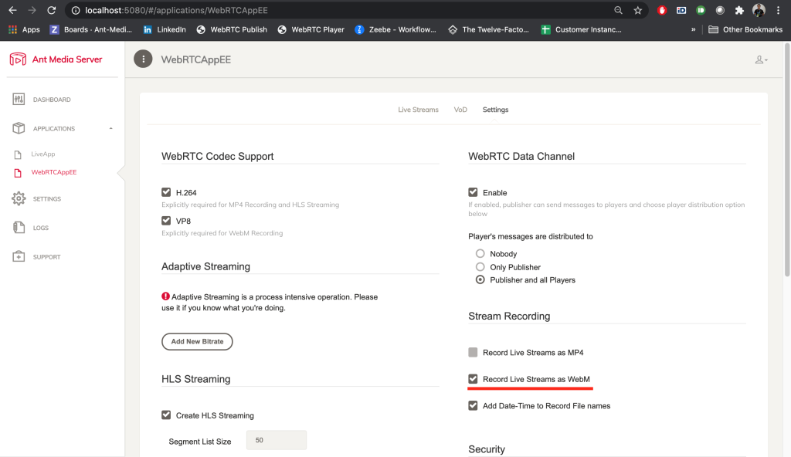The width and height of the screenshot is (791, 457).
Task: Open the Logs menu item
Action: click(x=41, y=228)
